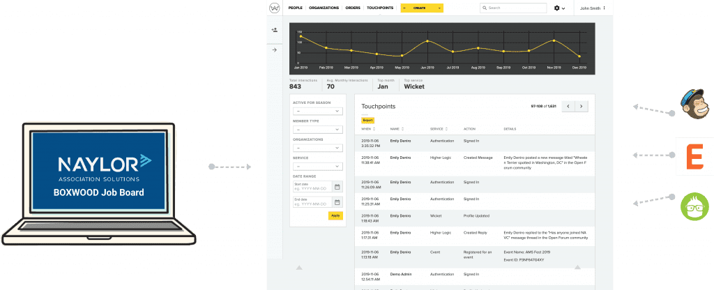Click the Apply filter button
Image resolution: width=714 pixels, height=290 pixels.
pyautogui.click(x=335, y=216)
